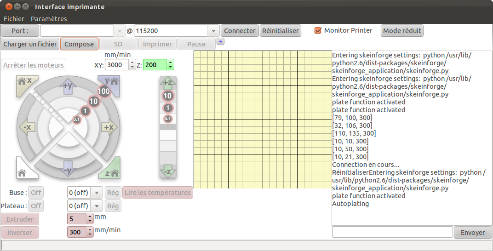Jog the -y arrow
This screenshot has height=251, width=493.
point(68,169)
